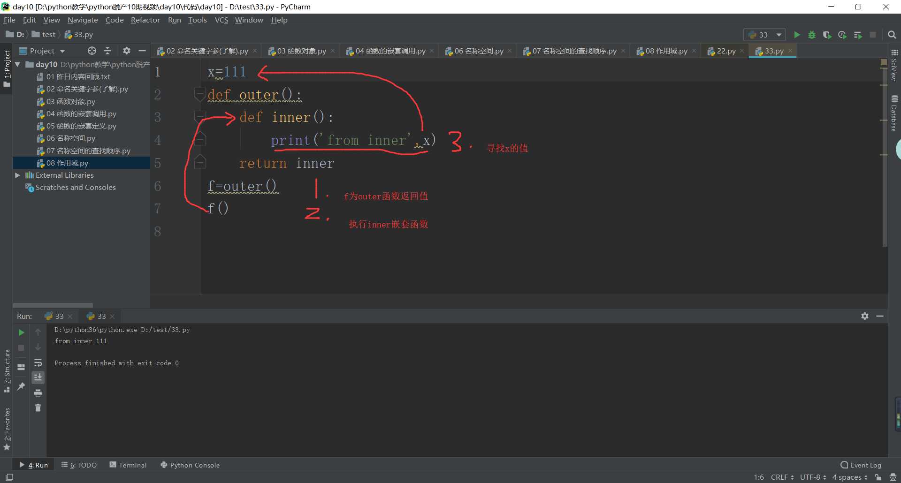Viewport: 901px width, 483px height.
Task: Toggle tool window buttons icon in status bar
Action: pos(9,477)
